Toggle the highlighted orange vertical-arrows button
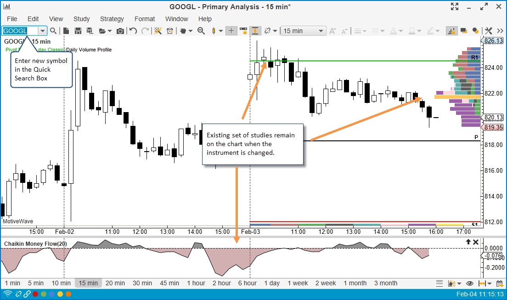 (x=255, y=31)
